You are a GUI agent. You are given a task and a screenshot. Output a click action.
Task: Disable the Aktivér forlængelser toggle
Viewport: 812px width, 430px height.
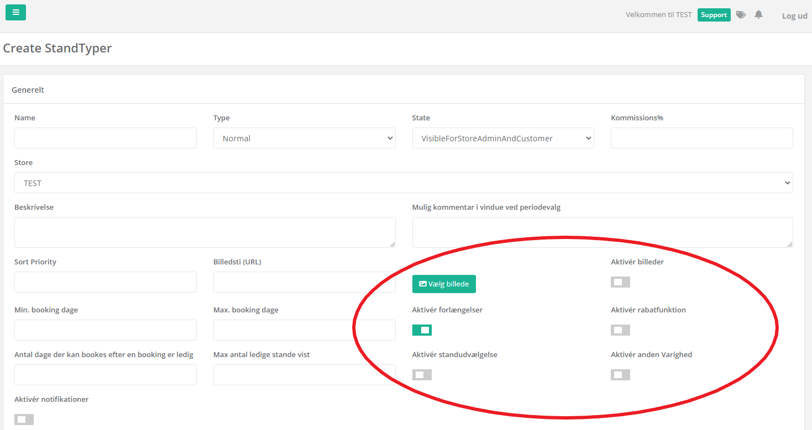(422, 330)
